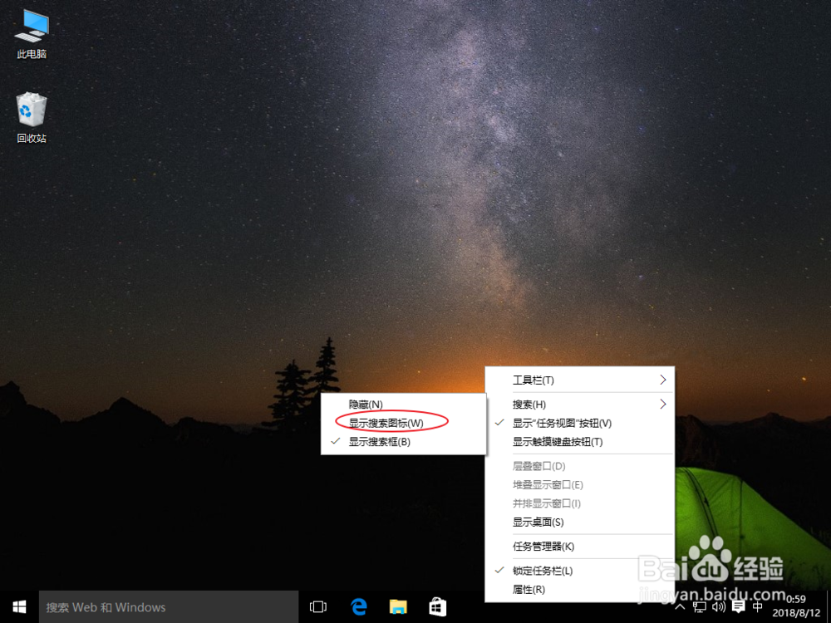The width and height of the screenshot is (831, 623).
Task: Click the 搜索 Web 和 Windows field
Action: 166,606
